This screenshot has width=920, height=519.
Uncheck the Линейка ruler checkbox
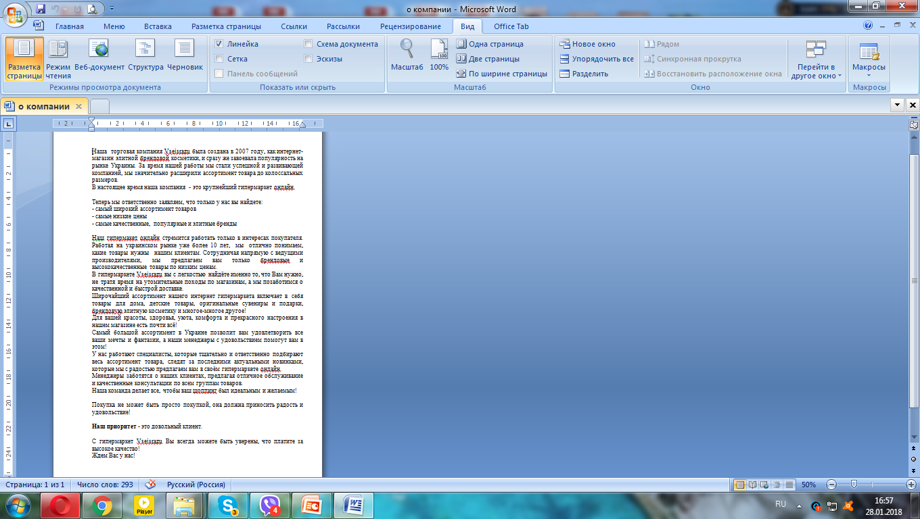coord(218,44)
